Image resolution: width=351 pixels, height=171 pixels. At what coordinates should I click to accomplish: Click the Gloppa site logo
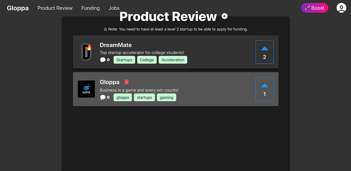click(17, 8)
